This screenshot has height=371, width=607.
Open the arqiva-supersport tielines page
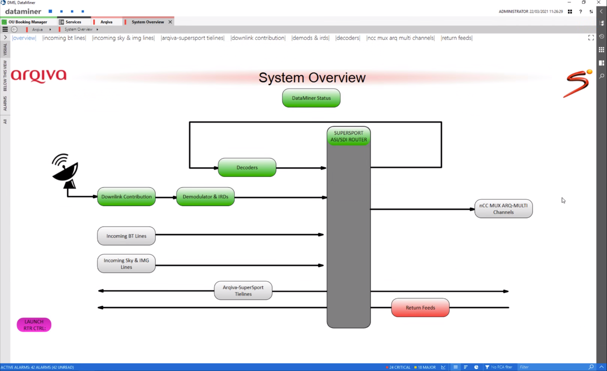coord(193,38)
